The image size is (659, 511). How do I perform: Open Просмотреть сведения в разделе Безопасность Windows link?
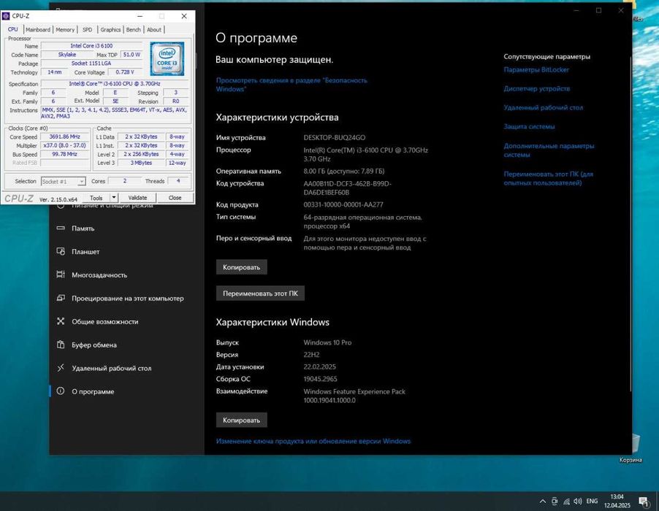[292, 85]
